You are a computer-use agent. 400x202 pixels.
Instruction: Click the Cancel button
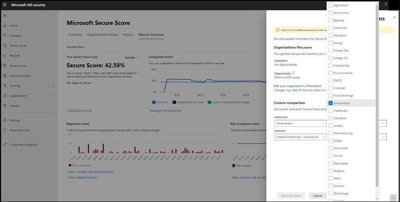tap(317, 196)
